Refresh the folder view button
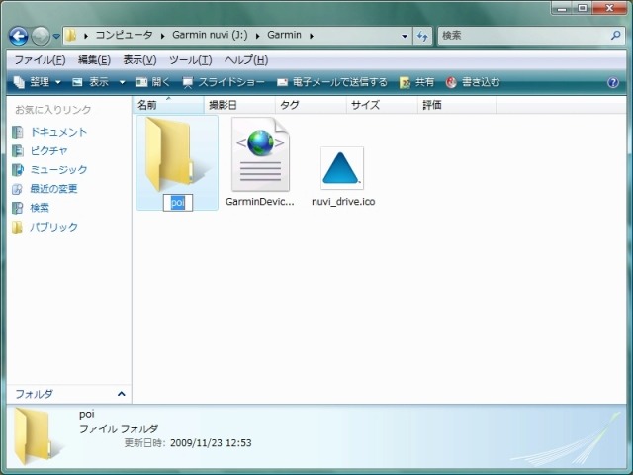 click(x=422, y=36)
